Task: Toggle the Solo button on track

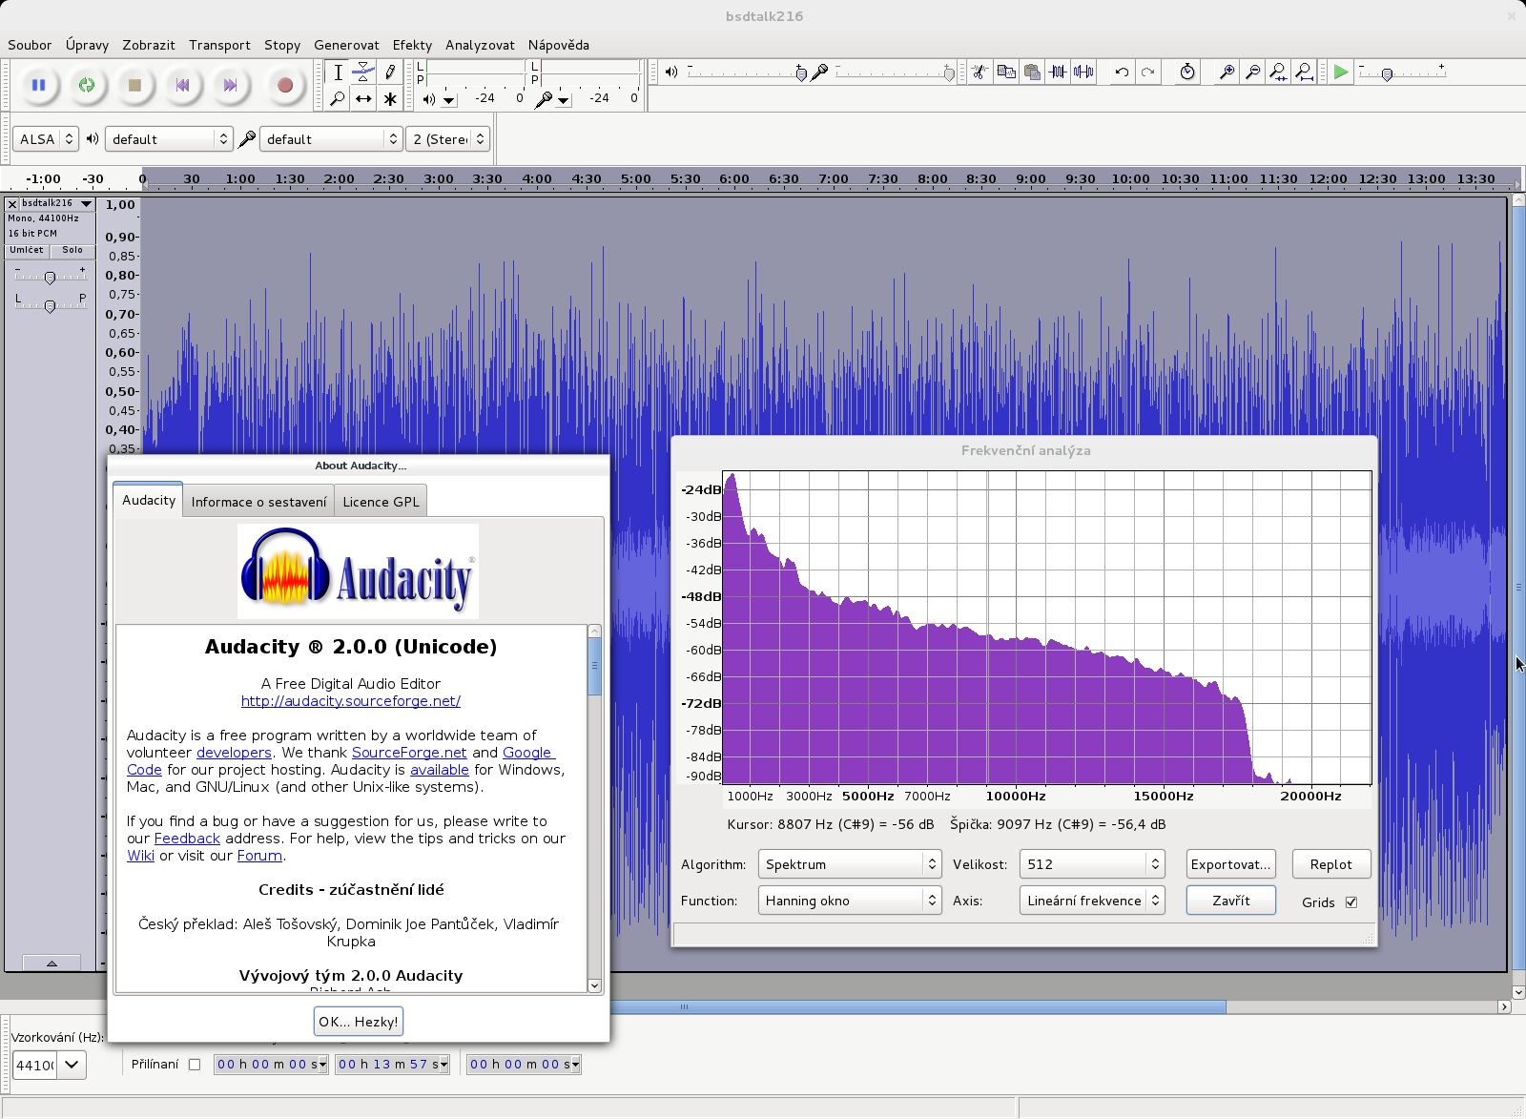Action: click(x=72, y=251)
